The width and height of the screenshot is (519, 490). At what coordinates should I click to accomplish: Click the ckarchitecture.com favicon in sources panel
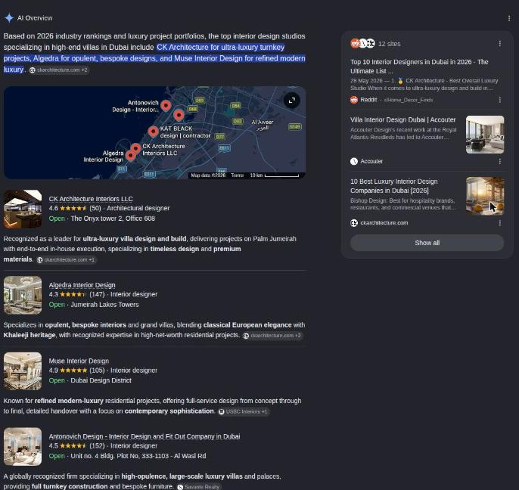(354, 223)
